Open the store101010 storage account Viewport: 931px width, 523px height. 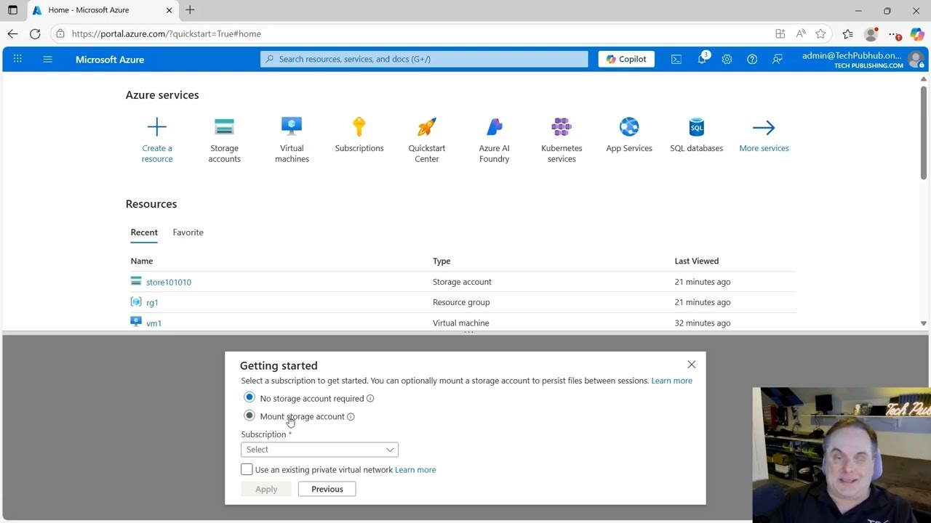point(169,283)
